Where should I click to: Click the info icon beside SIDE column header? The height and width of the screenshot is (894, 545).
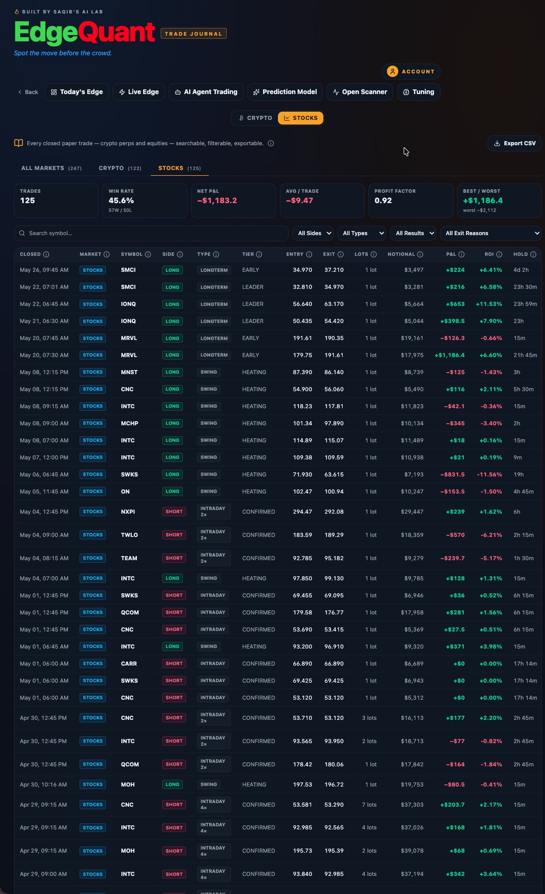pos(180,254)
